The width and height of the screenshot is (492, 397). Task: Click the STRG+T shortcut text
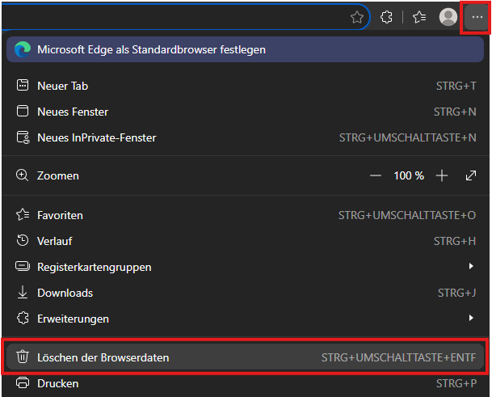456,86
